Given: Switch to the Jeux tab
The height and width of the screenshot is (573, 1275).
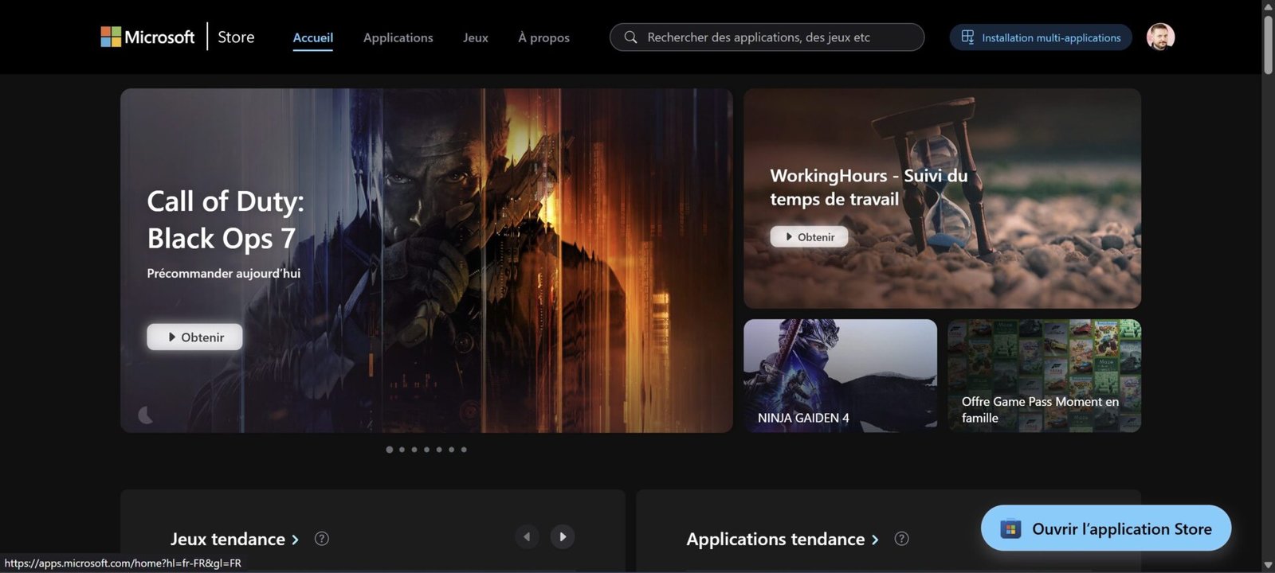Looking at the screenshot, I should coord(475,37).
